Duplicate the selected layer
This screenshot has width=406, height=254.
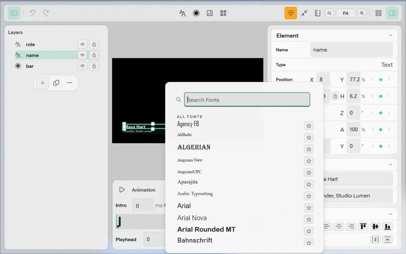point(56,83)
